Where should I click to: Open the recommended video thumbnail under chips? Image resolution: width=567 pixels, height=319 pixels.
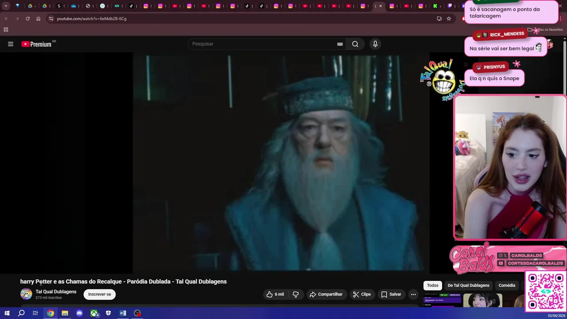pyautogui.click(x=482, y=300)
